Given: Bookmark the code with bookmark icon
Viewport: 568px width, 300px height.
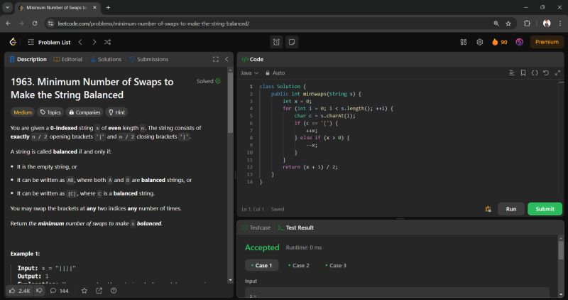Looking at the screenshot, I should coord(523,73).
